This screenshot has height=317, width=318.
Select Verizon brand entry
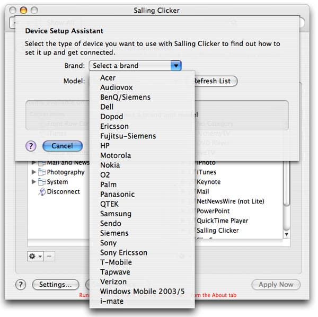point(142,282)
